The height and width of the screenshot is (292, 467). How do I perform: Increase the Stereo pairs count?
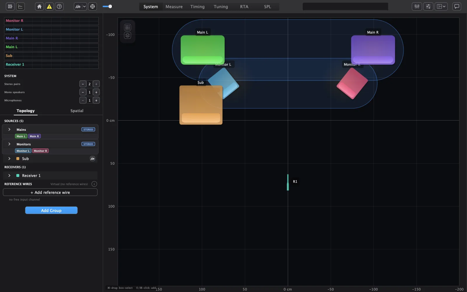[96, 84]
